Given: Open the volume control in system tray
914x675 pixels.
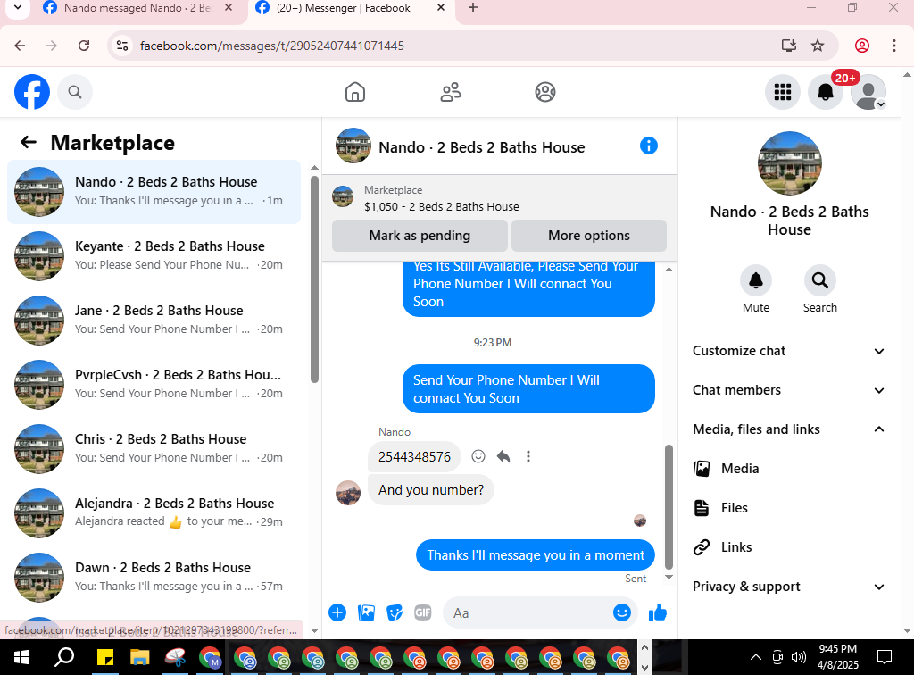Looking at the screenshot, I should (798, 657).
